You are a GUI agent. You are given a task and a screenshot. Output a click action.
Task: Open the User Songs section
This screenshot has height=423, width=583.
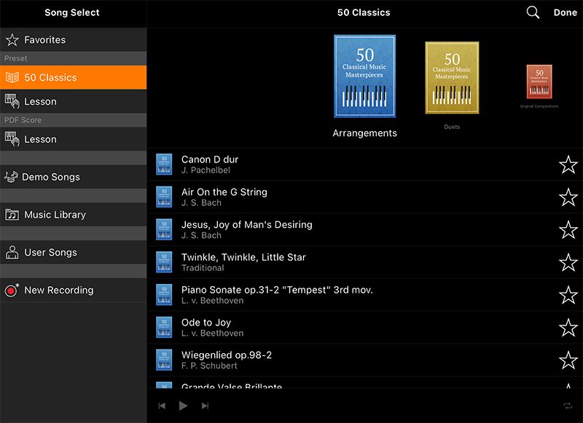tap(48, 252)
